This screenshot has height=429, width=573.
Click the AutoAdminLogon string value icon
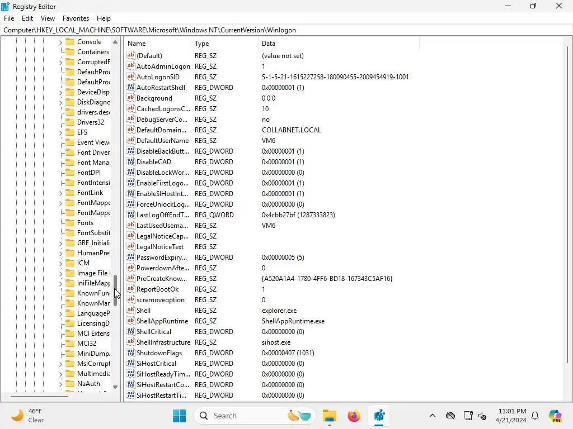[130, 66]
